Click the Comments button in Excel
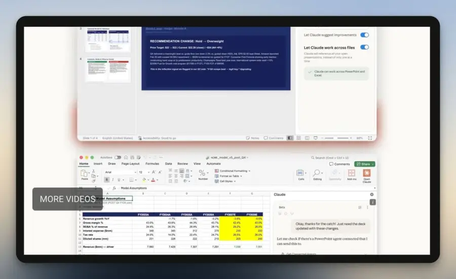Viewport: 456px width, 279px height. click(x=339, y=164)
